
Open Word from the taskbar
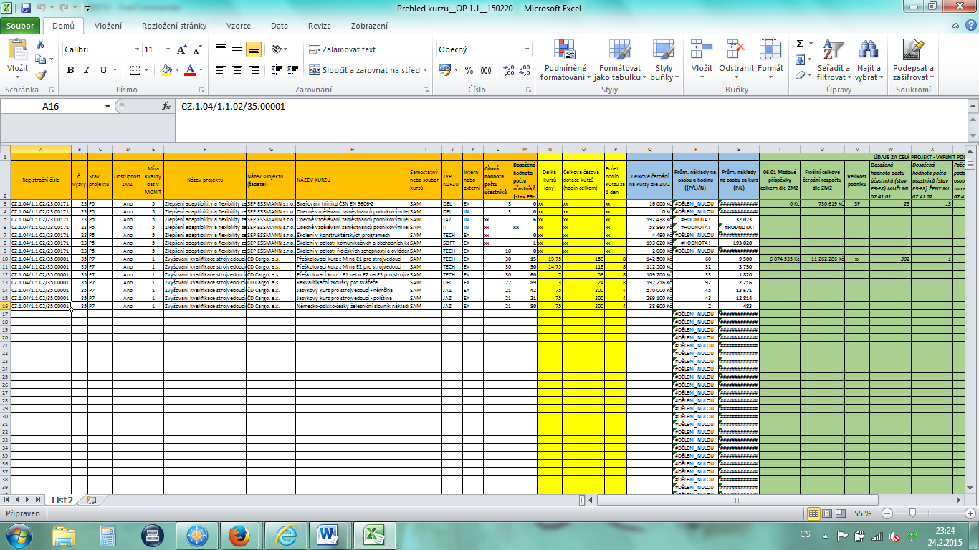pos(328,534)
